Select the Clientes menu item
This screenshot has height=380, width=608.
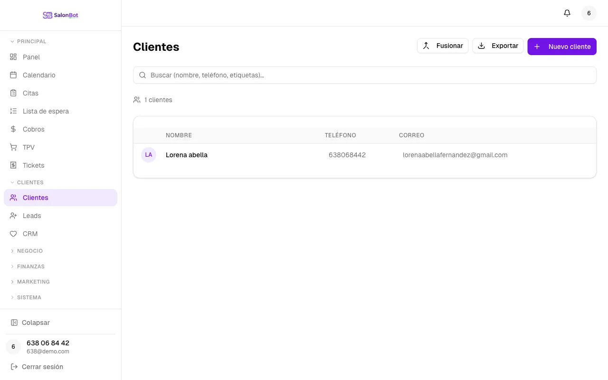pyautogui.click(x=35, y=198)
